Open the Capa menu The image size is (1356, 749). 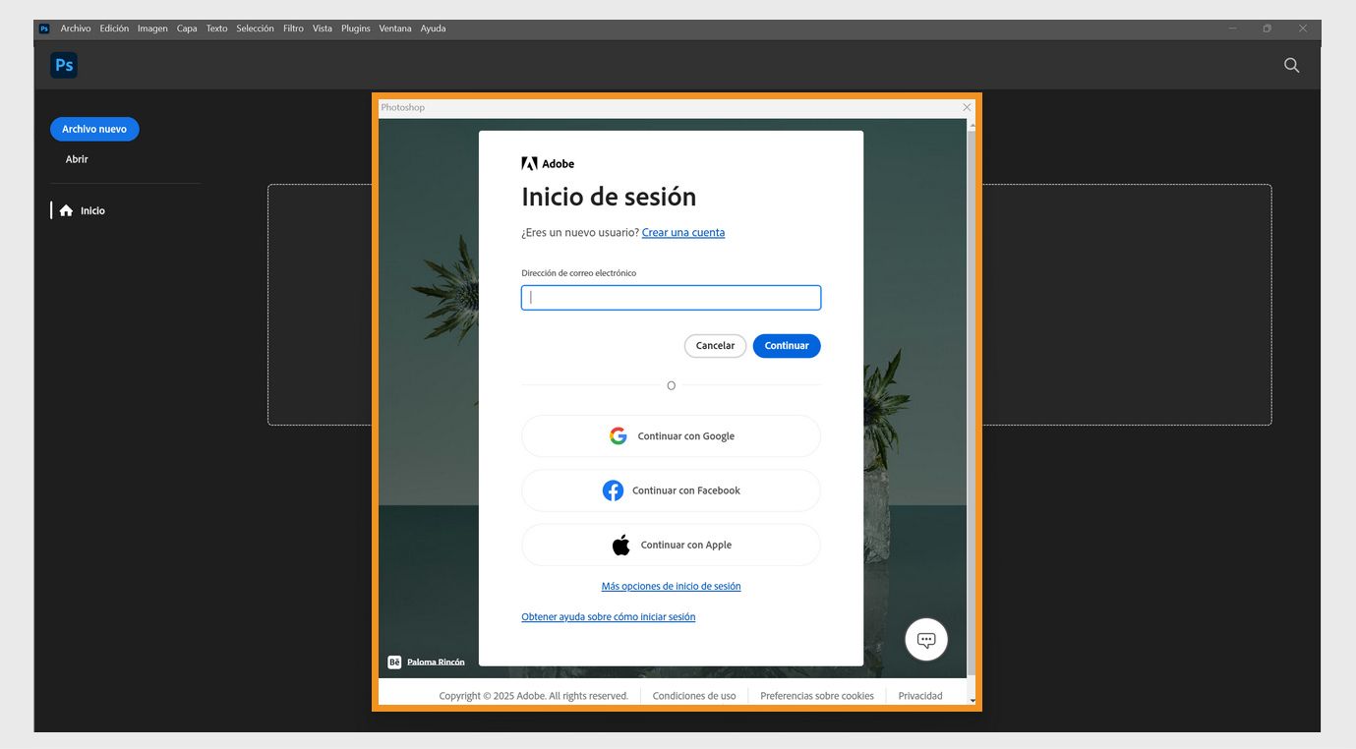187,29
